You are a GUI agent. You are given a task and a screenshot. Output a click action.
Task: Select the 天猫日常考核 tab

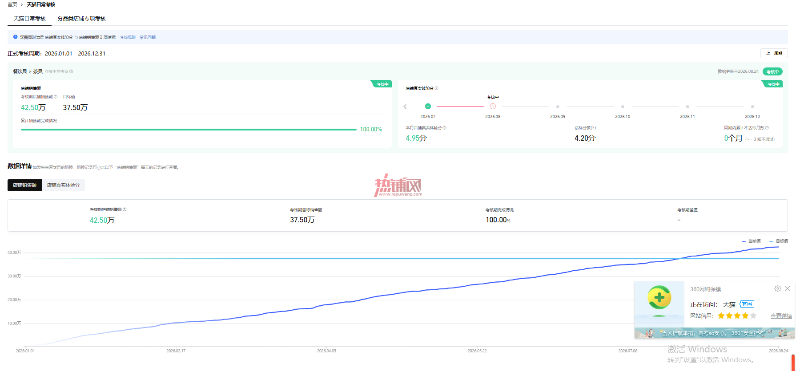click(x=29, y=19)
